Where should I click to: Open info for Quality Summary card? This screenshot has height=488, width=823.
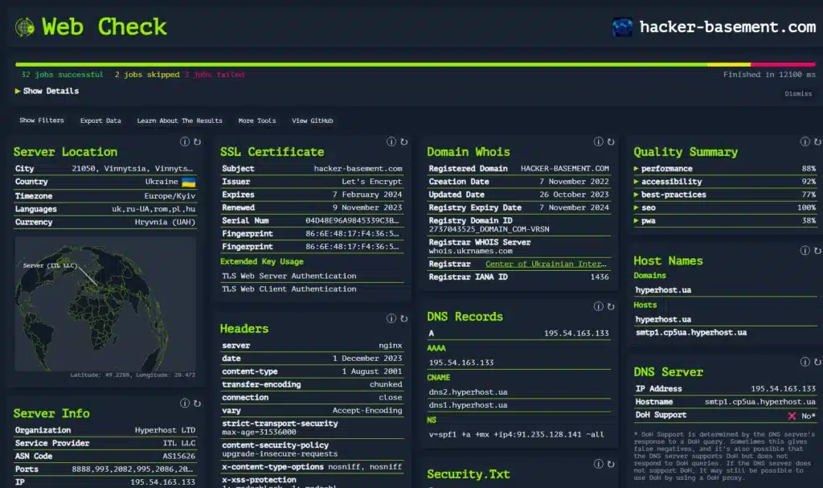[x=805, y=141]
